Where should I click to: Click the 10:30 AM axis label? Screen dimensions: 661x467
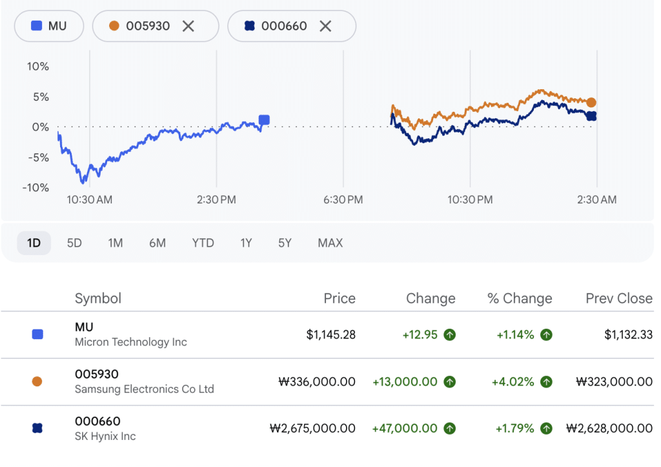(x=89, y=200)
